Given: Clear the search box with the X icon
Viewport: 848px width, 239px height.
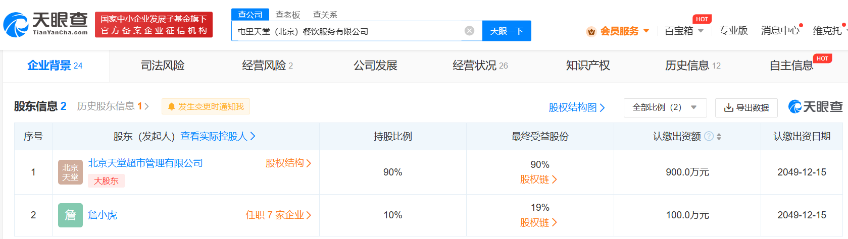Looking at the screenshot, I should pos(469,31).
